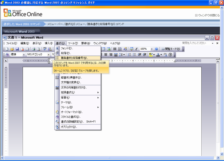Choose オブジェクト(O) menu entry
224x161 pixels.
(x=78, y=127)
